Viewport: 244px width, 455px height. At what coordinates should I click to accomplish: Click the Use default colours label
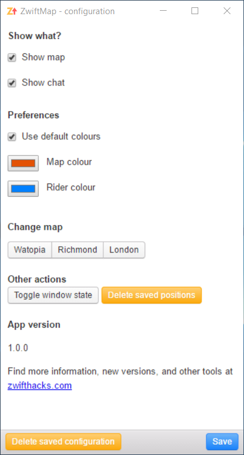click(x=61, y=136)
